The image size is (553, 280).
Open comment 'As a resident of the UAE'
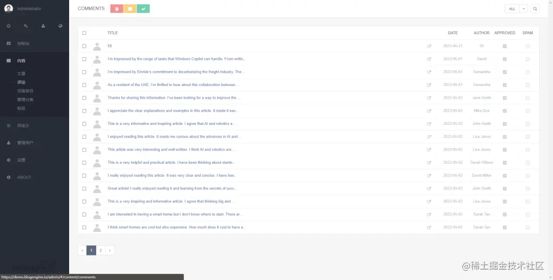(x=174, y=84)
